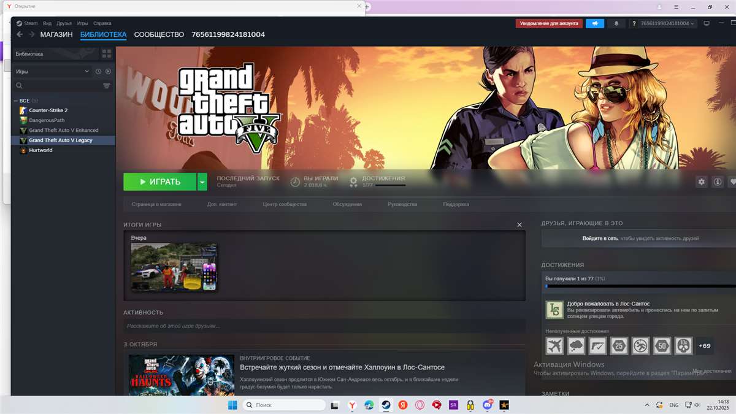Open the notifications bell
Image resolution: width=736 pixels, height=414 pixels.
(x=616, y=23)
